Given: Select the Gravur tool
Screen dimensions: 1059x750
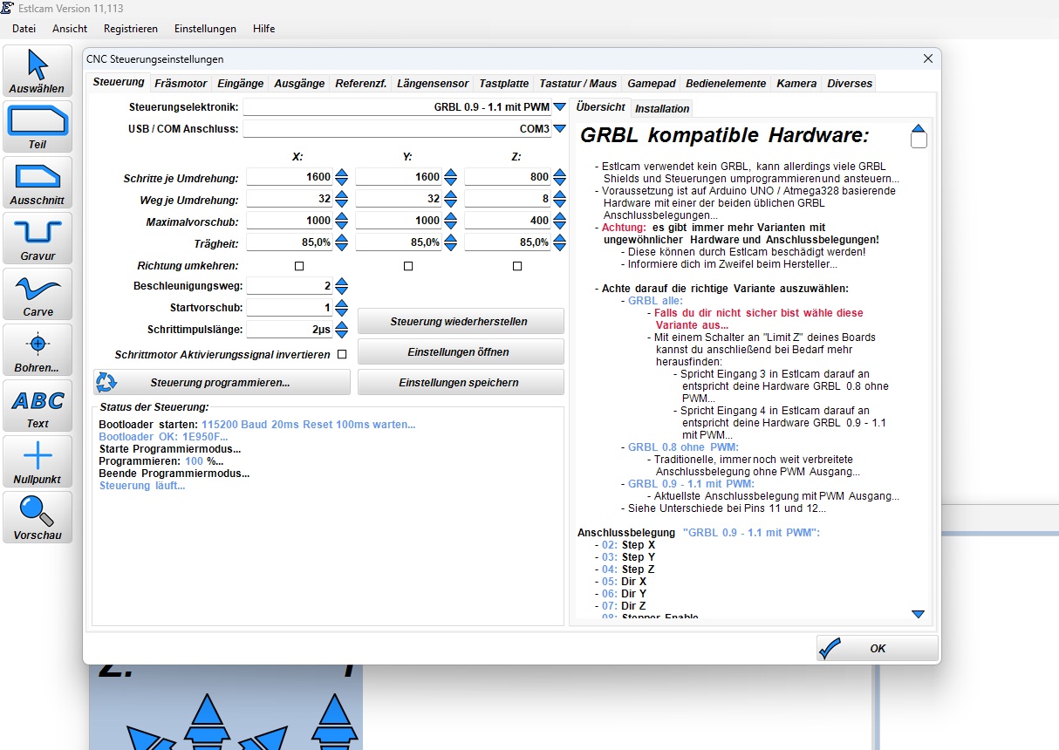Looking at the screenshot, I should (38, 238).
